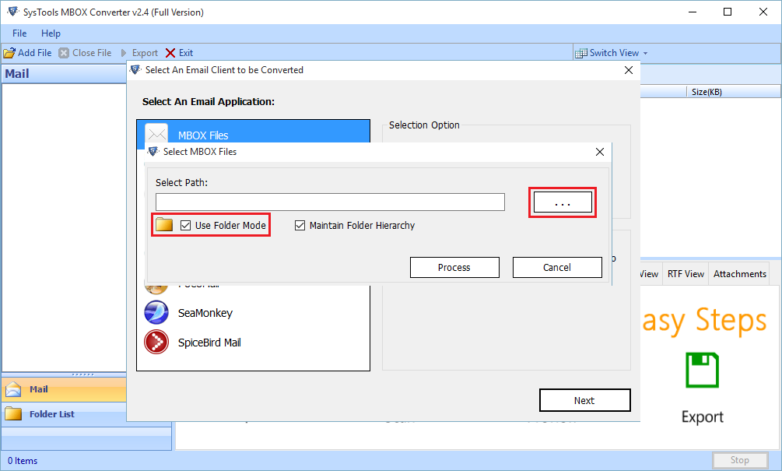Select the SpiceBird Mail icon
The height and width of the screenshot is (471, 782).
tap(156, 343)
